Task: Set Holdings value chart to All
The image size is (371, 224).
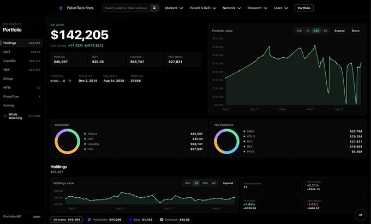Action: 214,183
